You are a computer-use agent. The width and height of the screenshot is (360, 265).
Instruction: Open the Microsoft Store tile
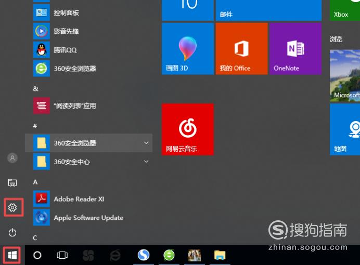pyautogui.click(x=345, y=75)
